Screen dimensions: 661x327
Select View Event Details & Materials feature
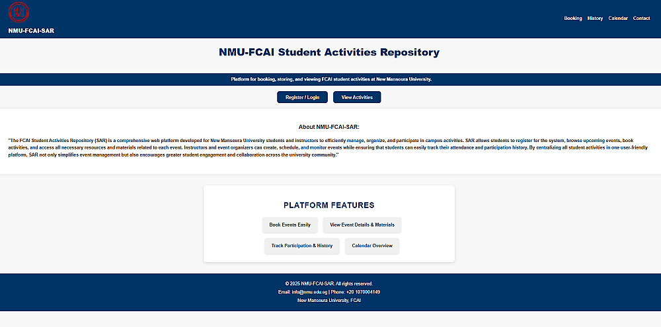(x=362, y=225)
